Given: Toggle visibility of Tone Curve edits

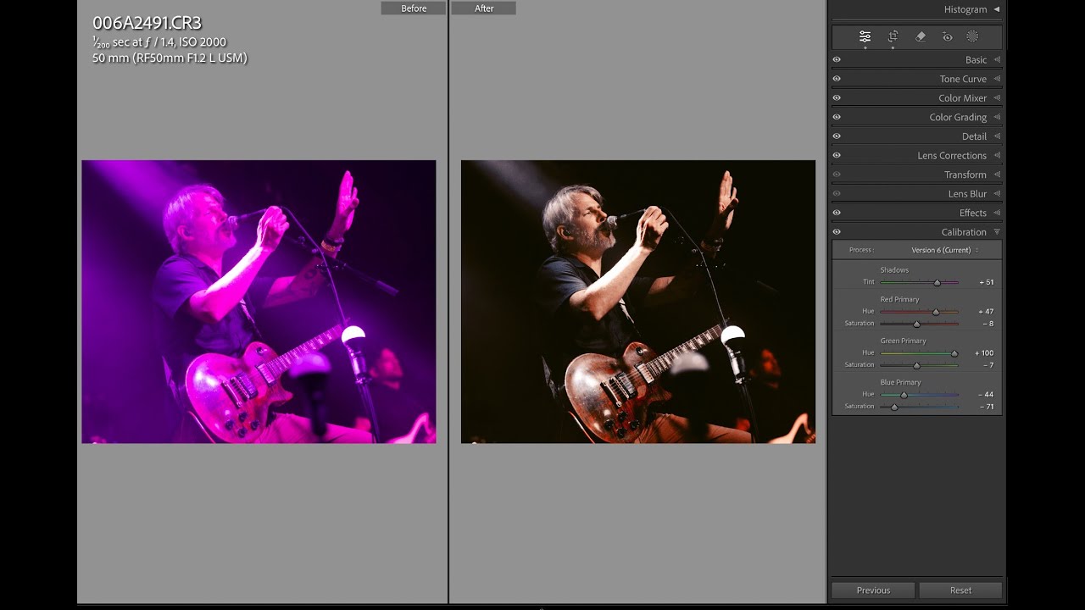Looking at the screenshot, I should point(837,79).
